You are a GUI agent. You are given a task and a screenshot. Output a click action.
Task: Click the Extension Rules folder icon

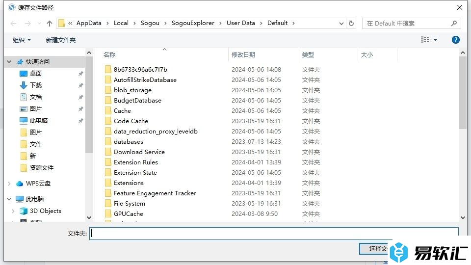click(108, 162)
